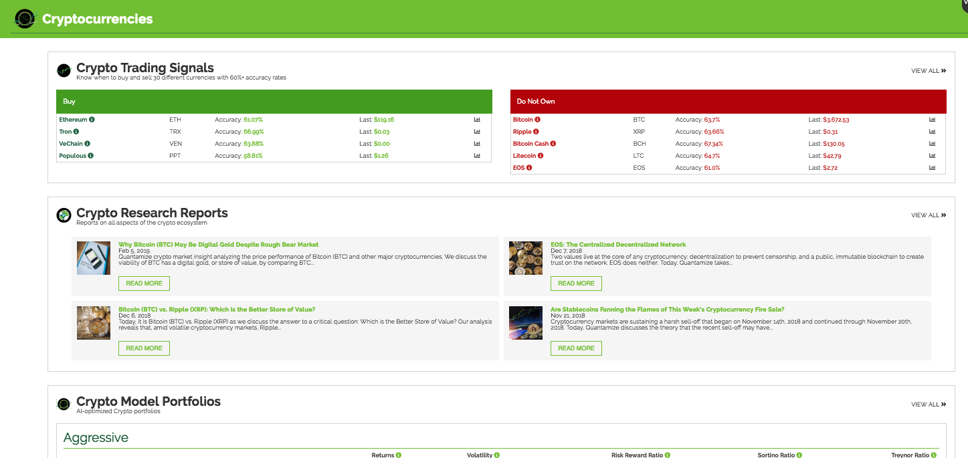Click thumbnail of Stablecoins report
The height and width of the screenshot is (458, 968).
pyautogui.click(x=526, y=323)
